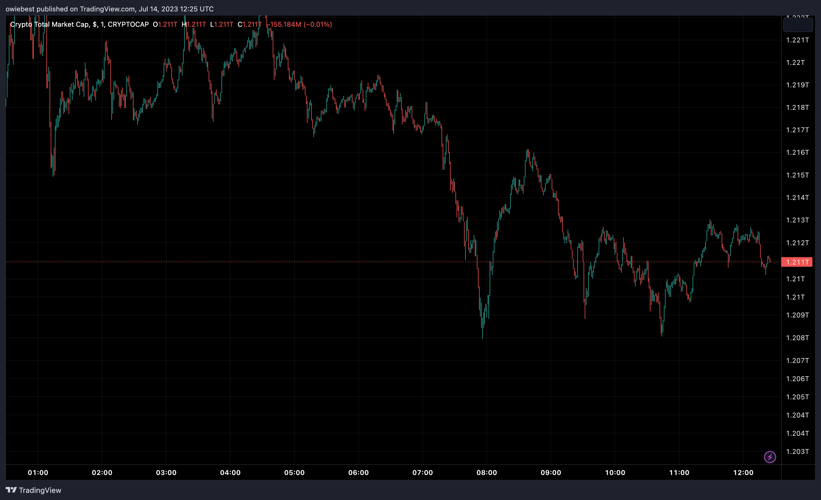The image size is (821, 500).
Task: Click the CRYPTOCAP exchange label in legend
Action: point(128,24)
